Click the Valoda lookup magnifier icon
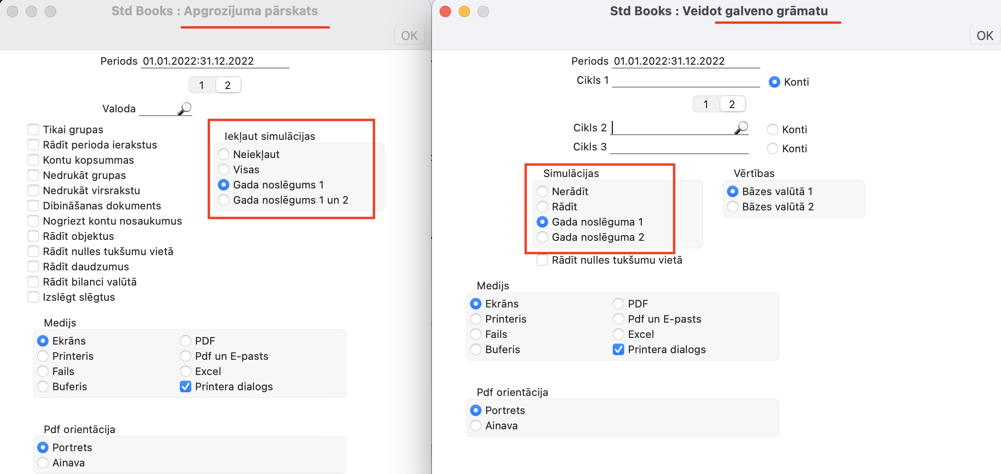 pos(185,109)
